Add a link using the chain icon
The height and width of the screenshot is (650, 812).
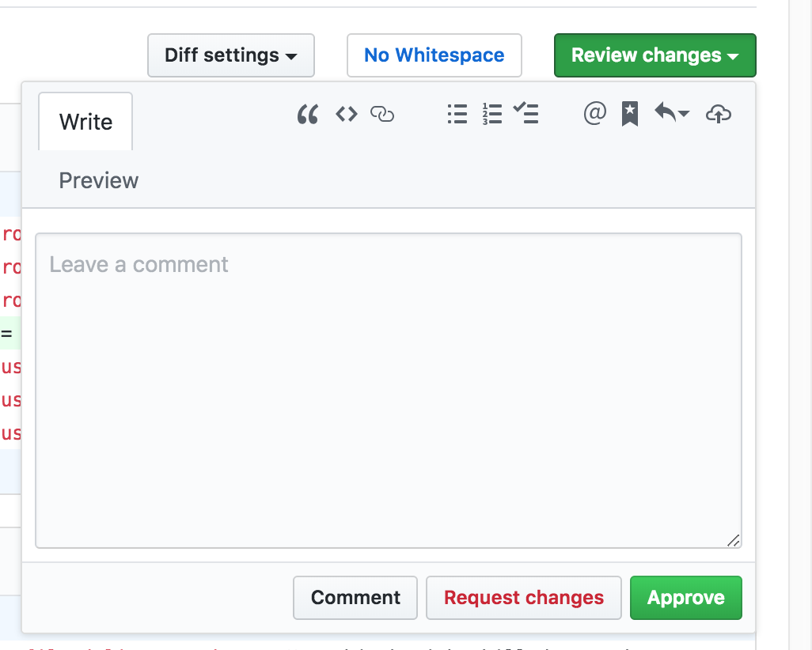click(x=382, y=114)
